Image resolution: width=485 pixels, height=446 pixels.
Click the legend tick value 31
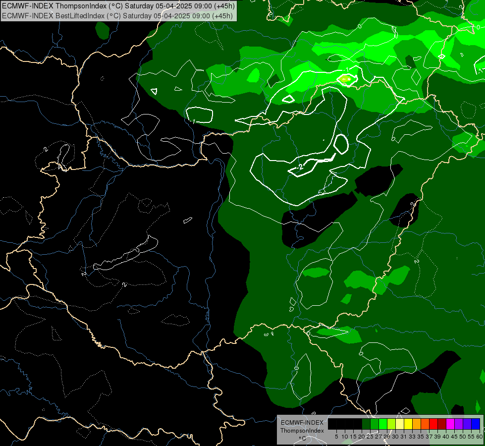(x=404, y=437)
